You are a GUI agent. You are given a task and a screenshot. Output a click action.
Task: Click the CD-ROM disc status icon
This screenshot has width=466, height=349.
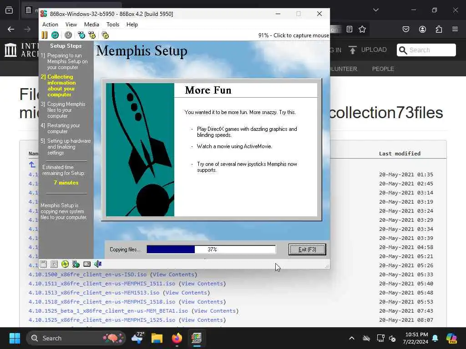click(65, 264)
